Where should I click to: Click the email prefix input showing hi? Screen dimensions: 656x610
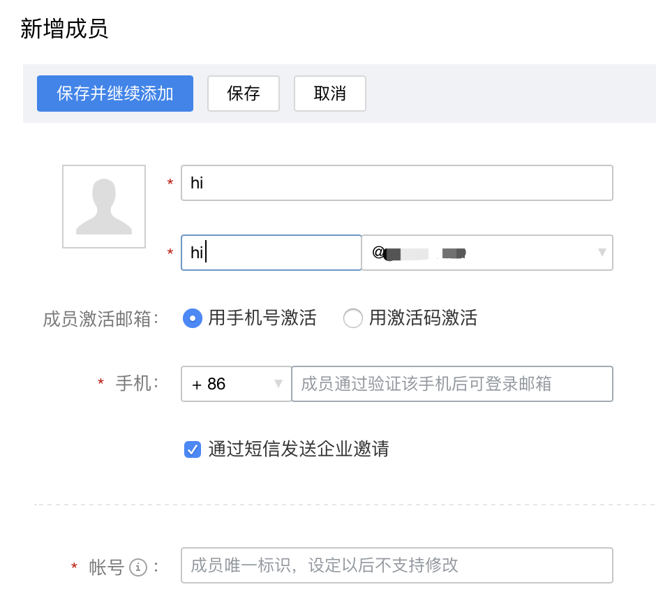point(271,253)
